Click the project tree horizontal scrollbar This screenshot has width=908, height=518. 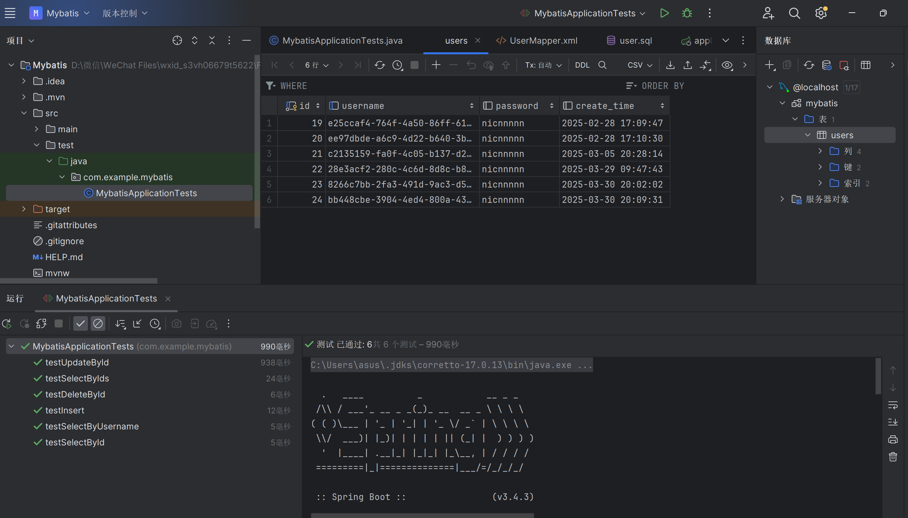[x=78, y=281]
